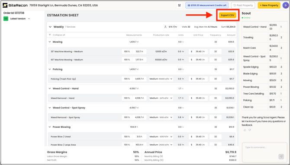The image size is (290, 165).
Task: Click Collapse all text
Action: click(59, 35)
